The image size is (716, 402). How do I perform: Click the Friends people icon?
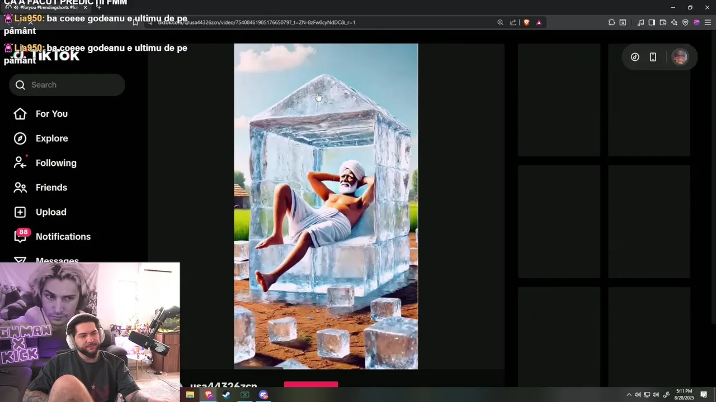pyautogui.click(x=20, y=188)
